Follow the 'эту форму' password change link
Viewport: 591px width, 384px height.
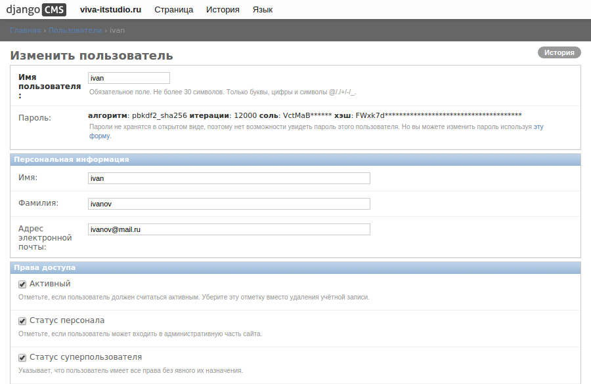pos(538,126)
